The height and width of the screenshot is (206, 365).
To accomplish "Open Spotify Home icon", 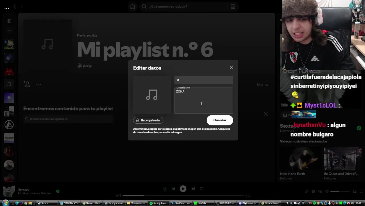I will 133,6.
